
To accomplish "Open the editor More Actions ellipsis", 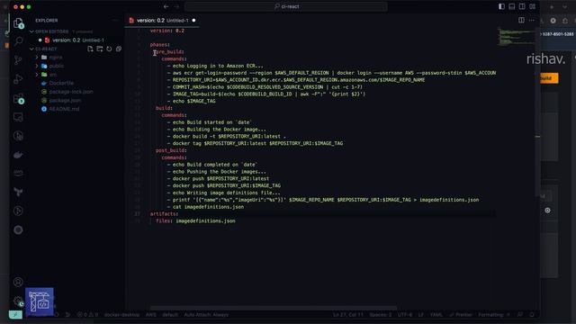I will (532, 20).
